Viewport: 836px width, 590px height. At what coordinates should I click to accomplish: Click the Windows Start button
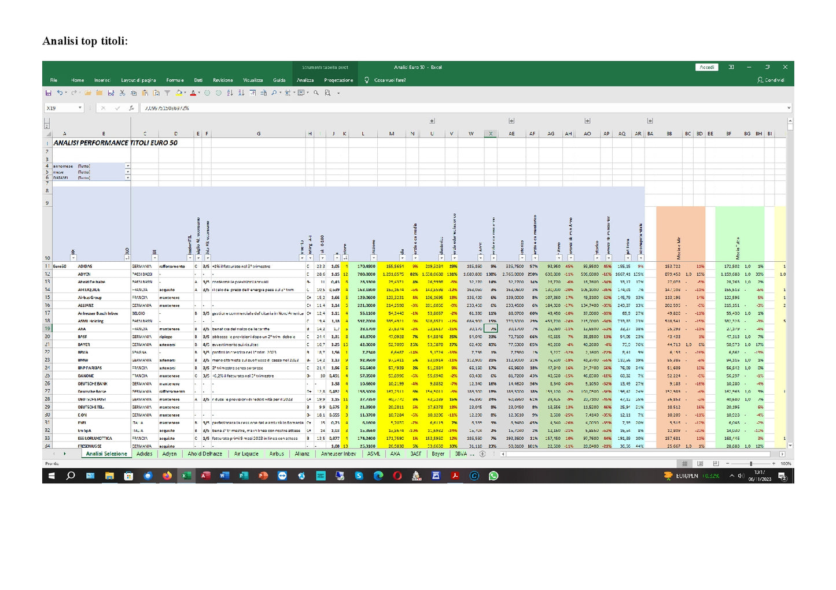point(51,476)
